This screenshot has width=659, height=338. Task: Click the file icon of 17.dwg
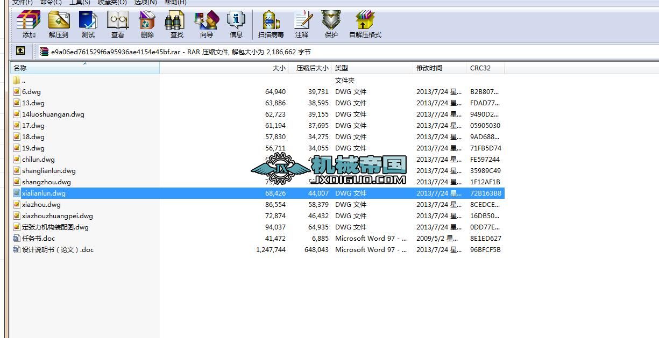(17, 125)
